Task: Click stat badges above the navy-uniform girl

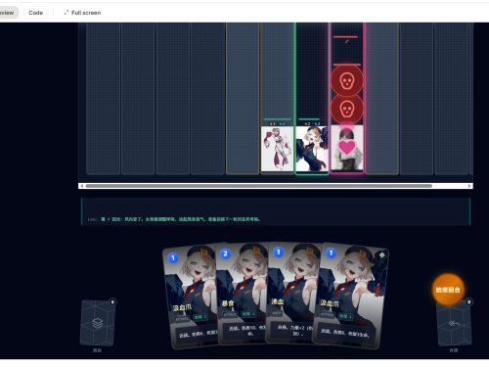Action: point(312,123)
